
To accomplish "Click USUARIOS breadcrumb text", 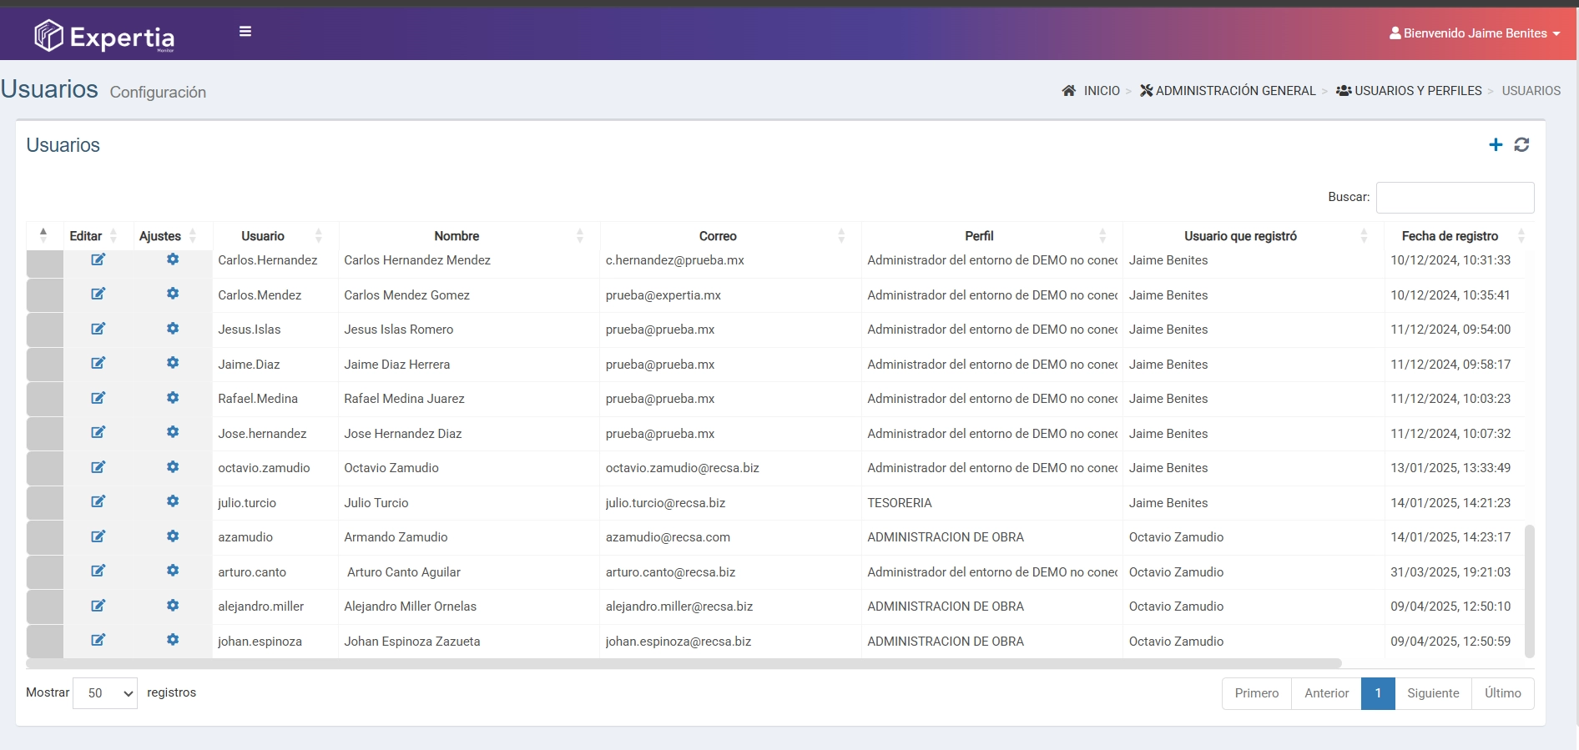I will click(1531, 91).
